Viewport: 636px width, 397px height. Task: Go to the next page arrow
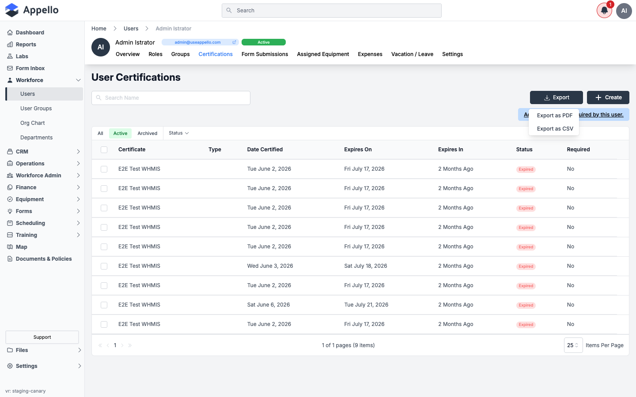(122, 345)
